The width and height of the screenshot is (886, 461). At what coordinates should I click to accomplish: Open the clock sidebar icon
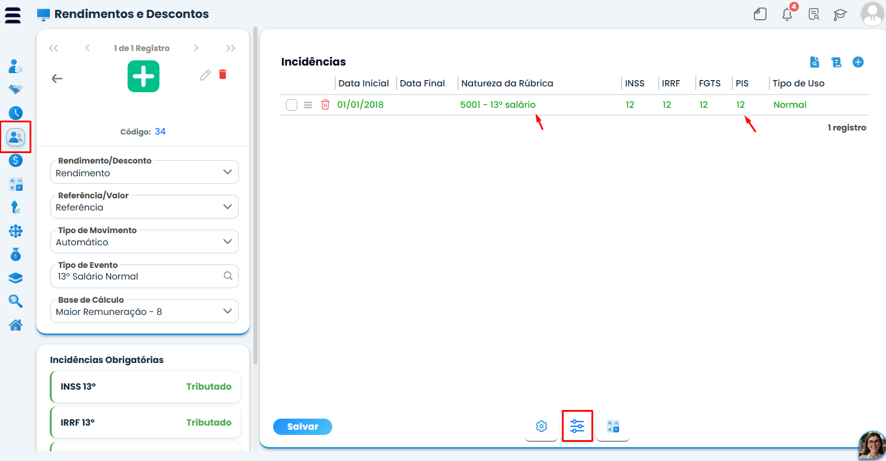[16, 113]
